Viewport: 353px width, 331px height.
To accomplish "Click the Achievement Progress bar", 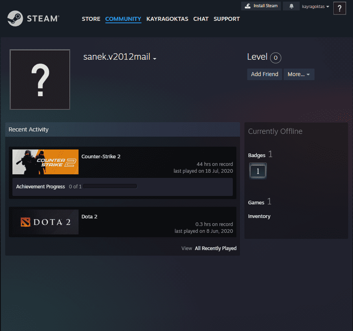I will pos(110,186).
